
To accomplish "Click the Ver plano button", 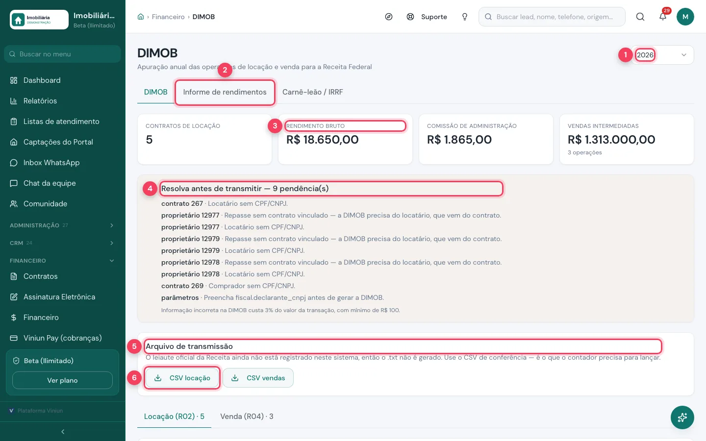I will click(62, 380).
